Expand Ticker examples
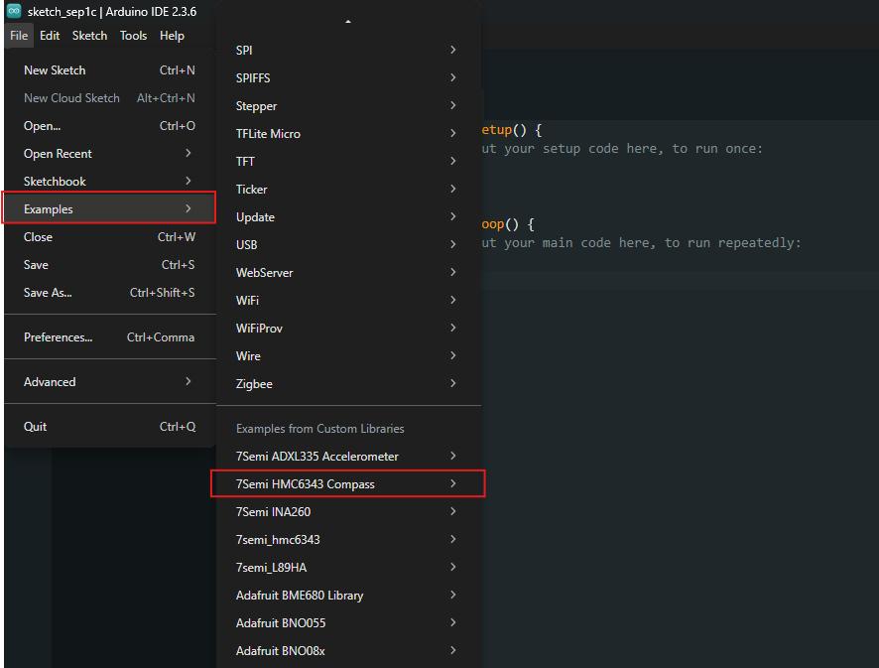The image size is (879, 668). point(348,189)
